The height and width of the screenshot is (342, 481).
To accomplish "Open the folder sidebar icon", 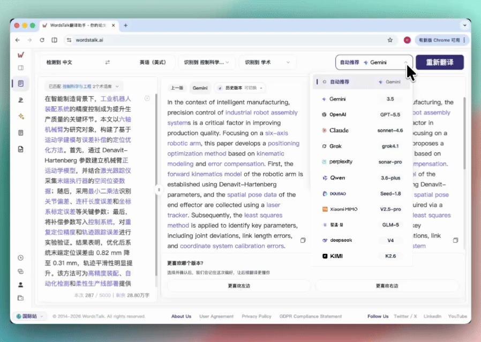I will [20, 298].
